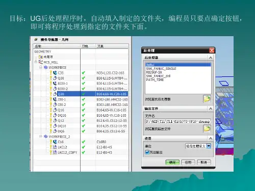Collapse the WORKPIECE tree node

pyautogui.click(x=41, y=67)
